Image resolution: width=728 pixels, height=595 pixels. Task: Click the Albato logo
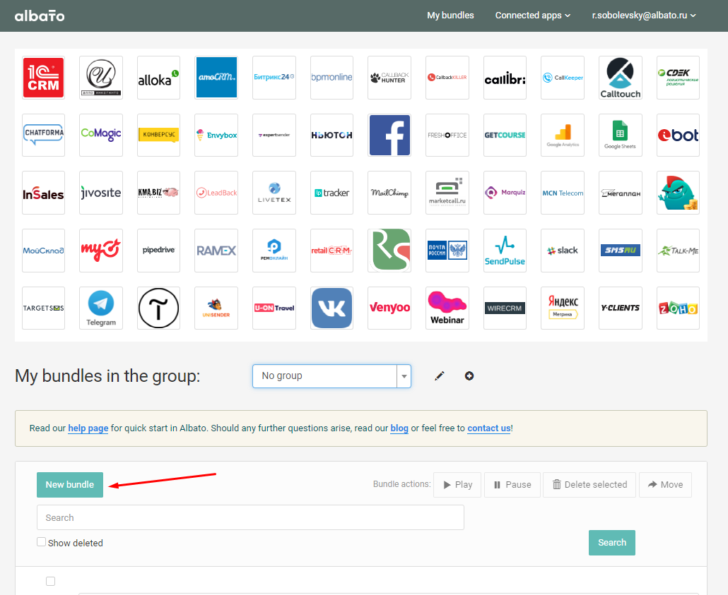[40, 16]
